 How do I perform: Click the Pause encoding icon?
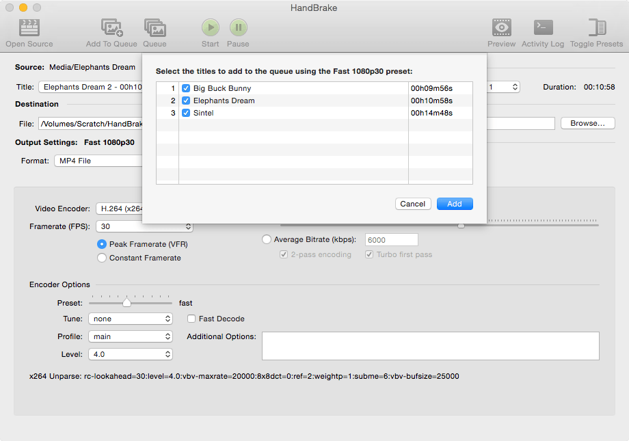[238, 27]
